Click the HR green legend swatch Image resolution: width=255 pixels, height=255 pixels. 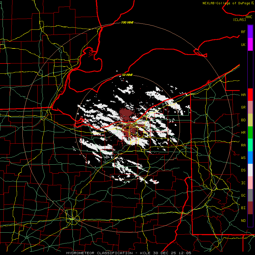pyautogui.click(x=250, y=132)
